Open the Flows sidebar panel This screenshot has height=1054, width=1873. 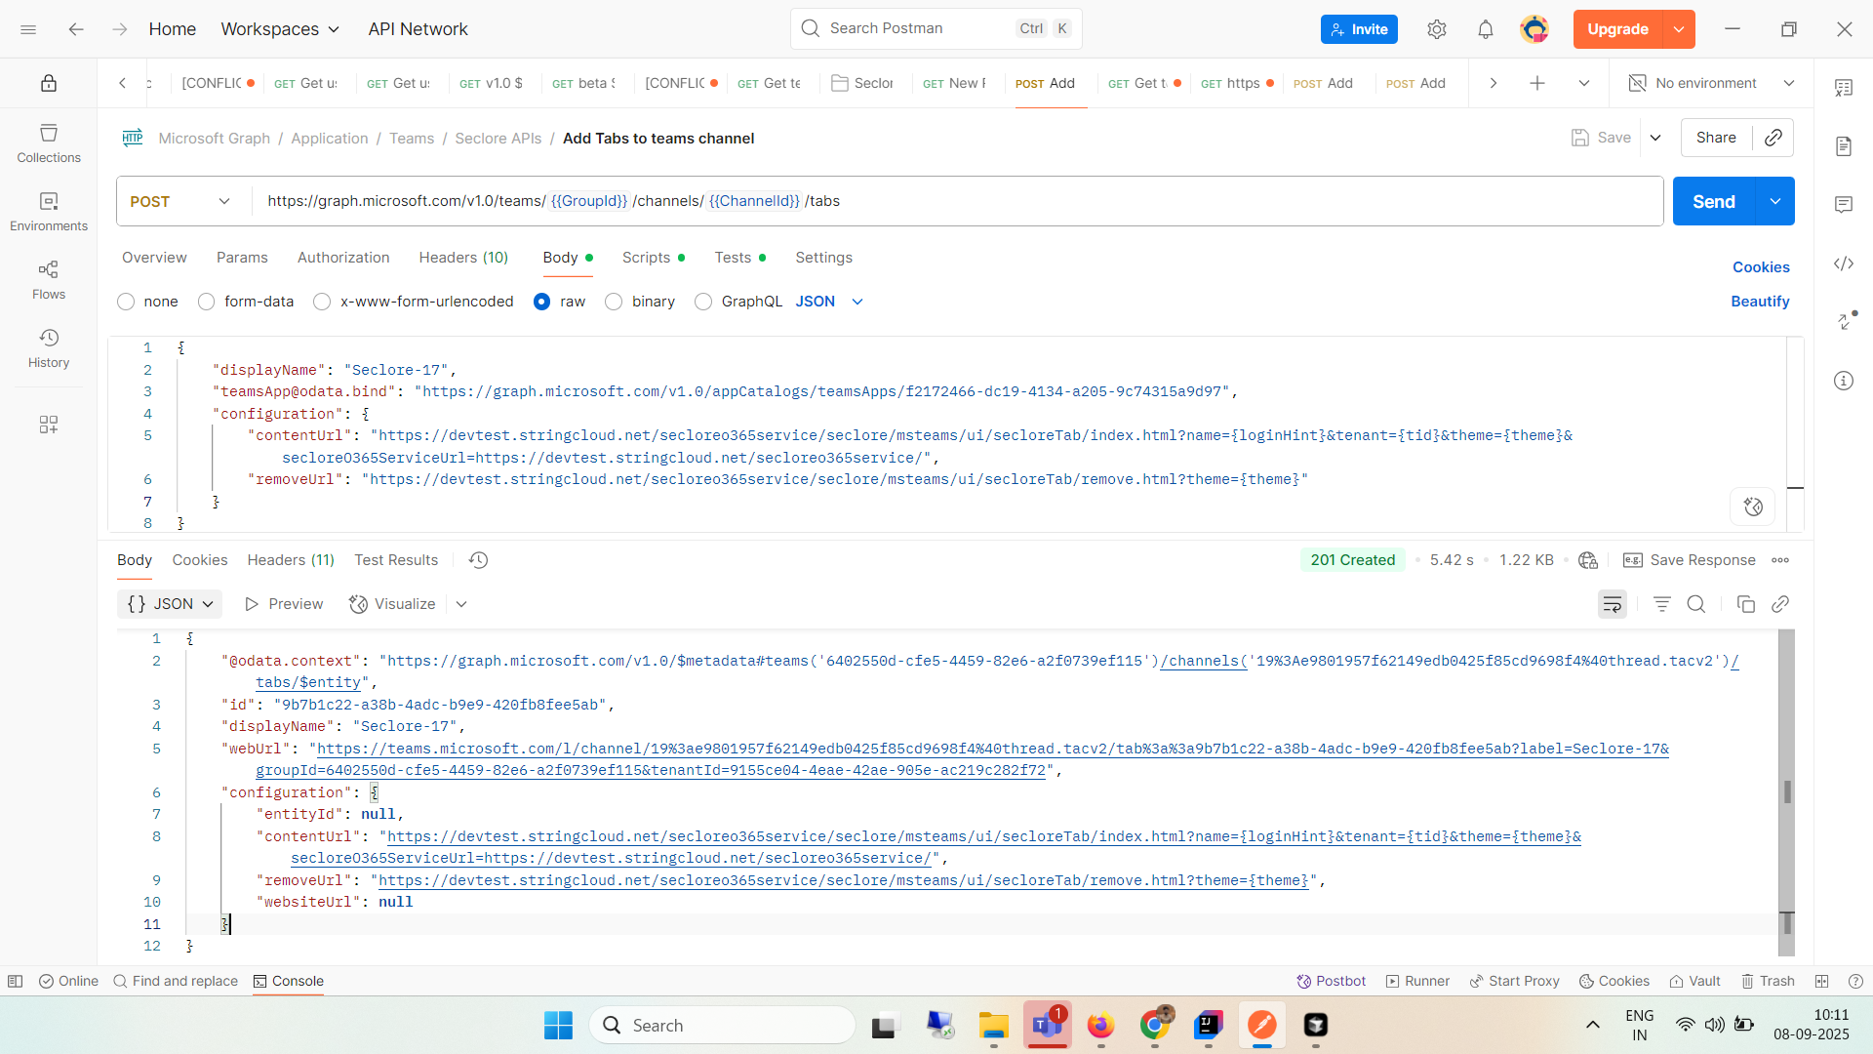(48, 280)
